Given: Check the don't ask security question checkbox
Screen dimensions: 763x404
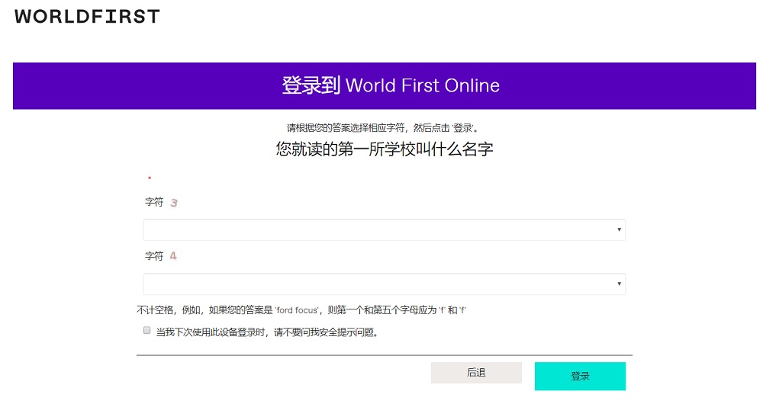Looking at the screenshot, I should [x=147, y=331].
